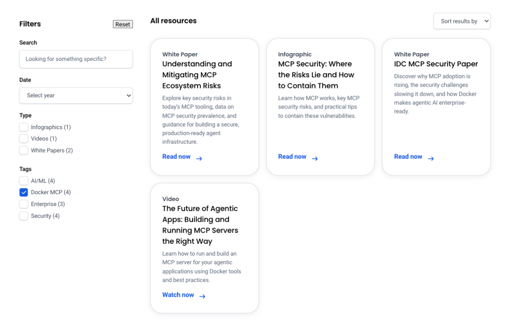Select the AI/ML tag checkbox
The image size is (509, 322).
point(24,181)
